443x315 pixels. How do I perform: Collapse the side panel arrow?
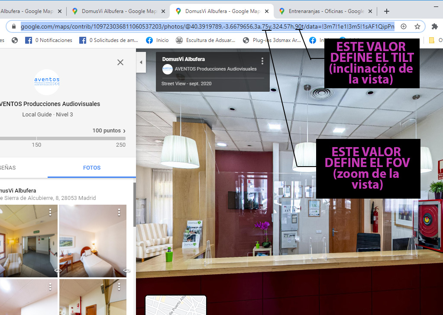pyautogui.click(x=141, y=62)
